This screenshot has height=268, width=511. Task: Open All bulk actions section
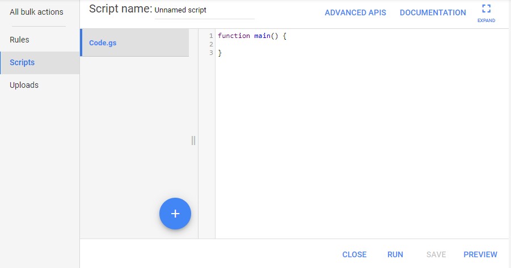click(36, 12)
